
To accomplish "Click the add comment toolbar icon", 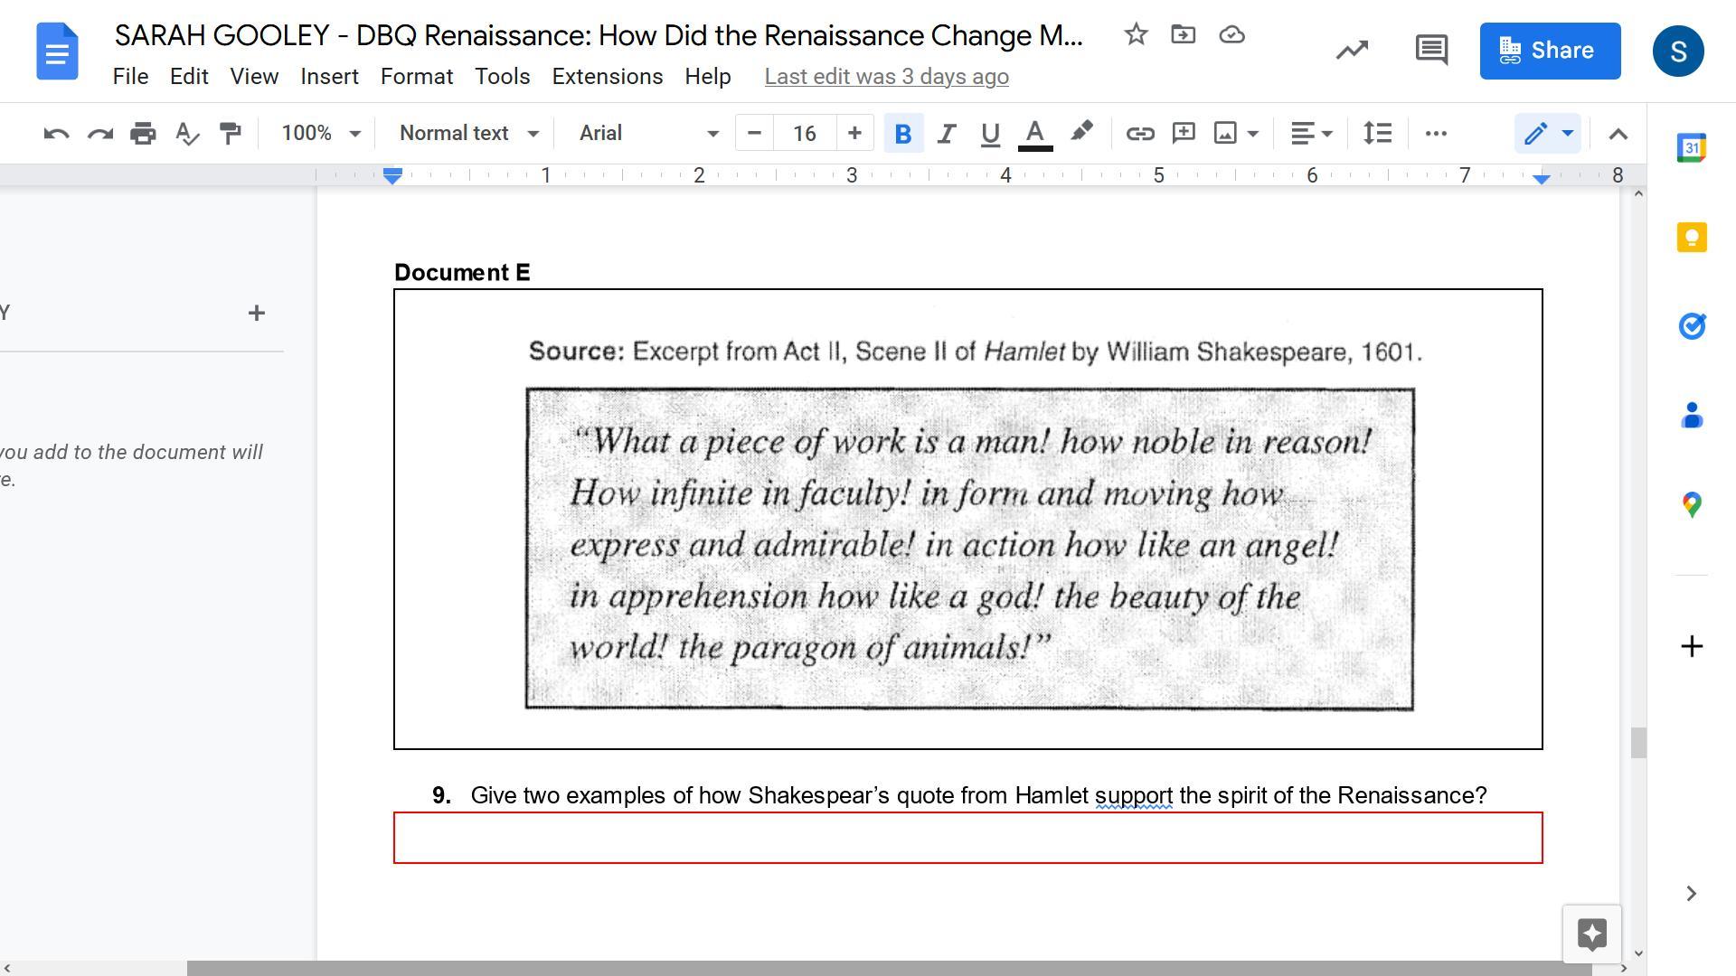I will pyautogui.click(x=1183, y=134).
